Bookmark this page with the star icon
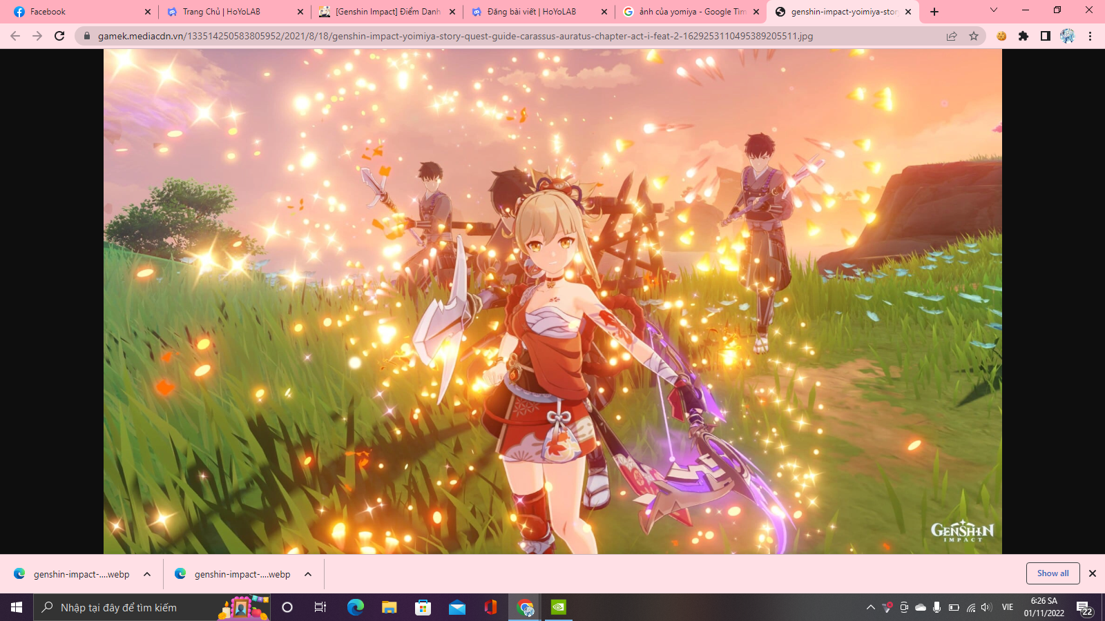 [974, 36]
